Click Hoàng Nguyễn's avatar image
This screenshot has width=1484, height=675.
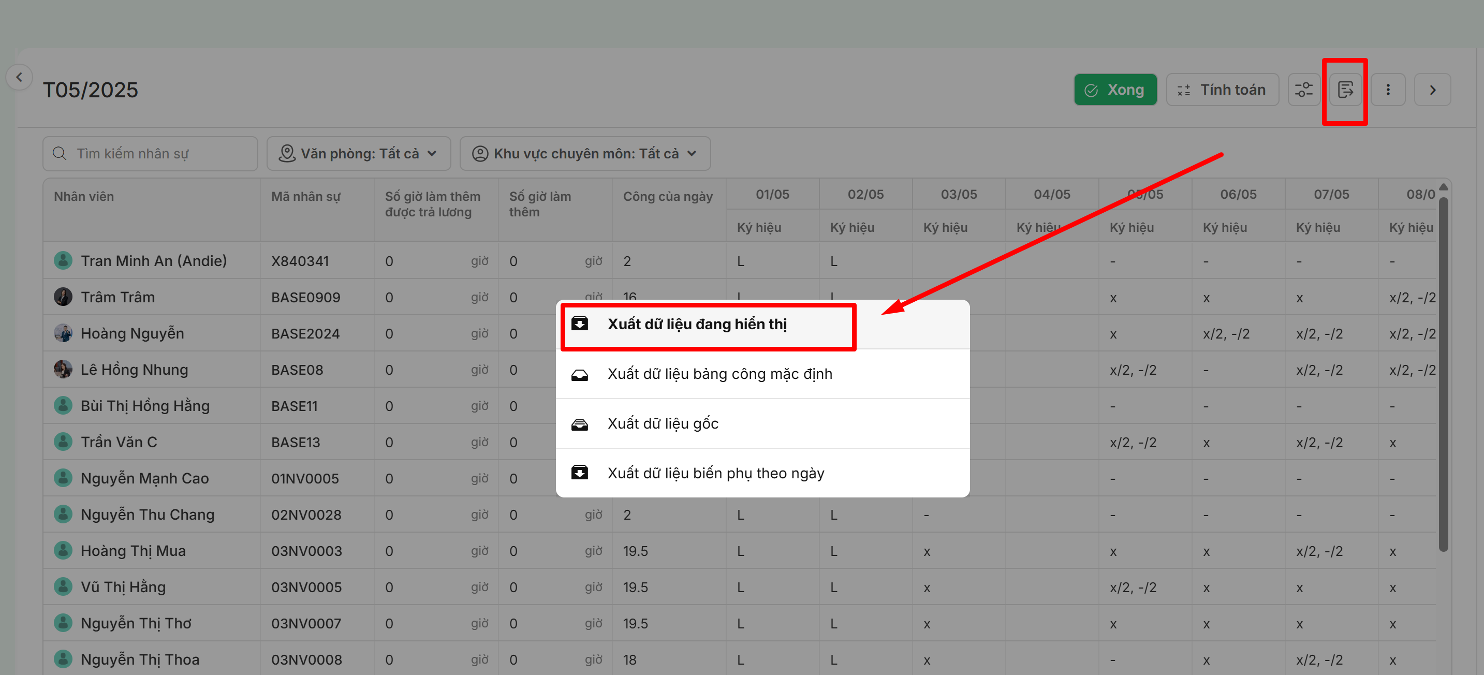(63, 333)
